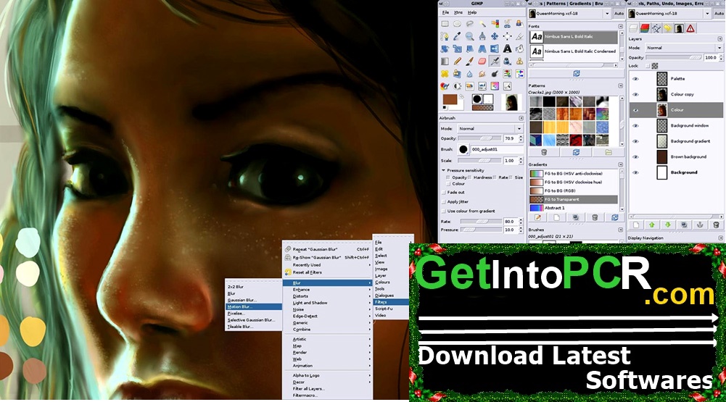Adjust the Airbrush Rate slider
726x402 pixels.
[x=479, y=222]
